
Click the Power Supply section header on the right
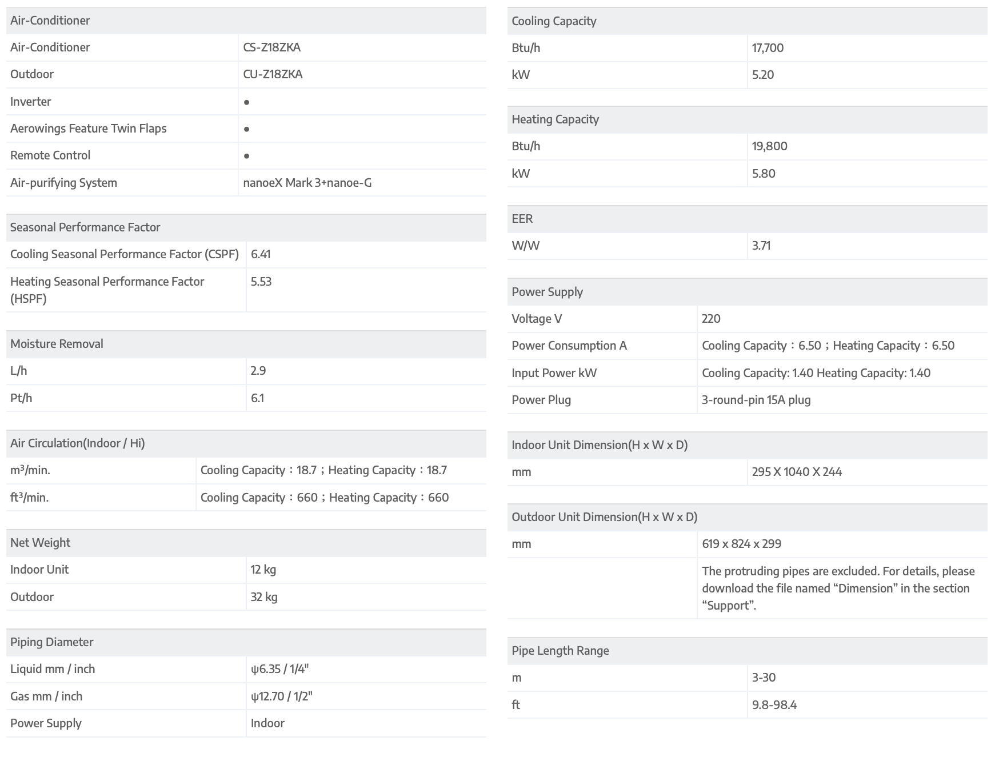(547, 292)
